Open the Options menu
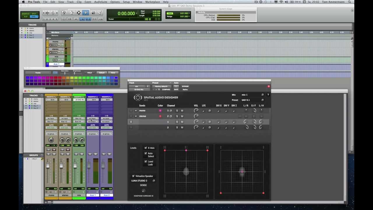Screen dimensions: 373x210 click(x=115, y=2)
